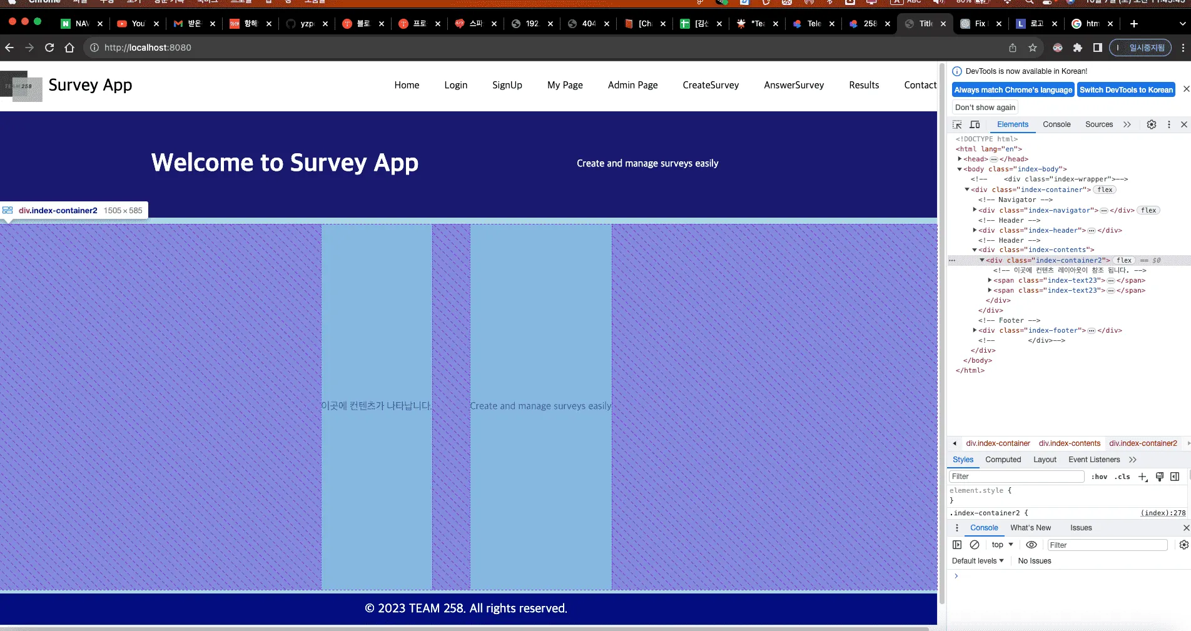Open the CreateSurvey nav link
This screenshot has height=631, width=1191.
[x=711, y=85]
